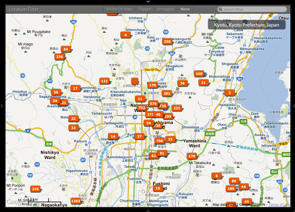Select the 295 photo cluster marker
This screenshot has width=295, height=212.
pyautogui.click(x=168, y=116)
